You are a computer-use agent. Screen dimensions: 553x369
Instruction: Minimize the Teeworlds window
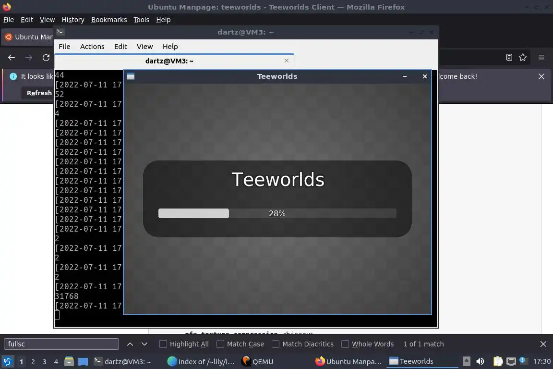click(405, 76)
